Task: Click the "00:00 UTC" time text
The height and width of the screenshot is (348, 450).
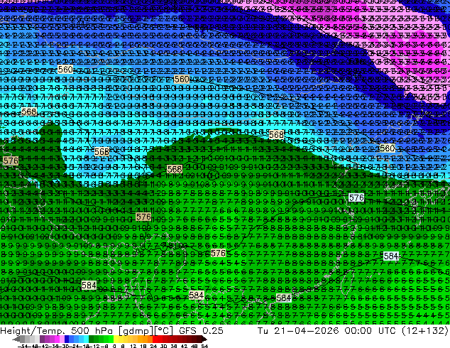Action: tap(371, 330)
